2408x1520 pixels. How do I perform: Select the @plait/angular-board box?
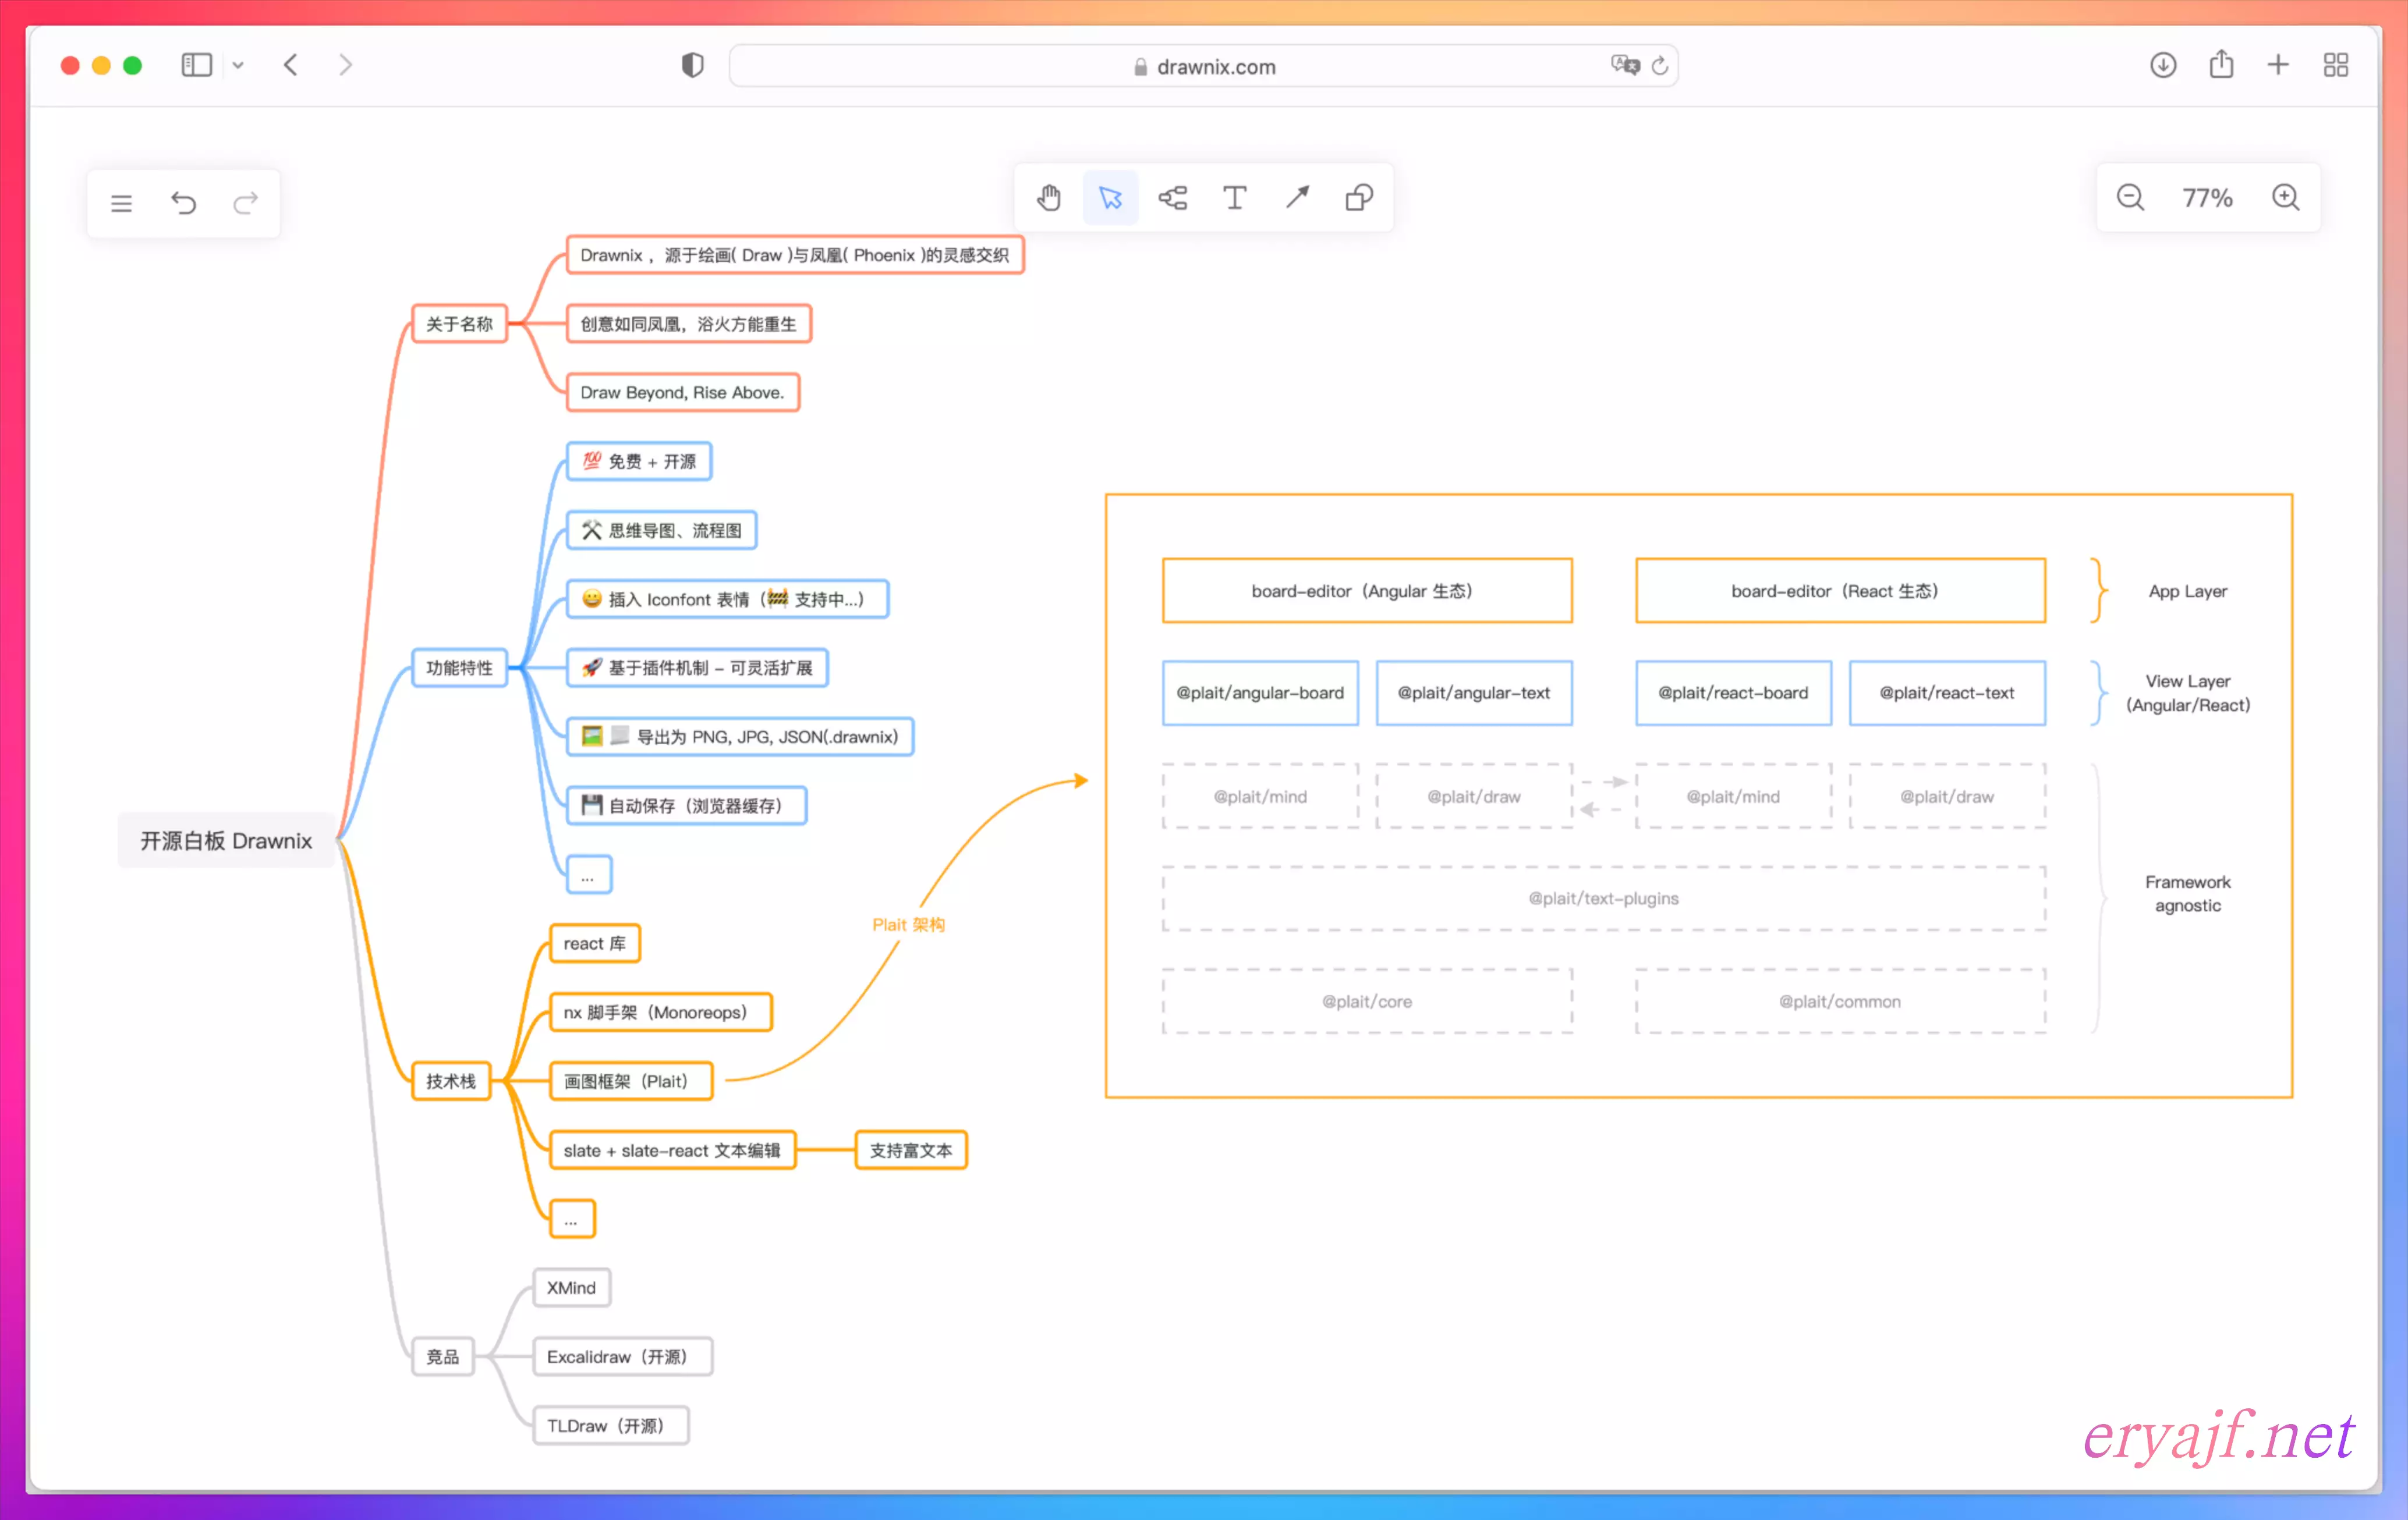tap(1260, 692)
